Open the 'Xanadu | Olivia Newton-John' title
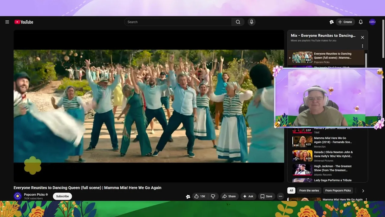Screen dimensions: 385x217 tap(333, 154)
